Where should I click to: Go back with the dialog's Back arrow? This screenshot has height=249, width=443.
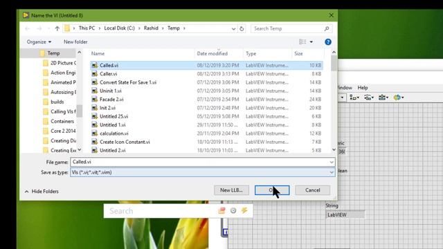point(28,28)
